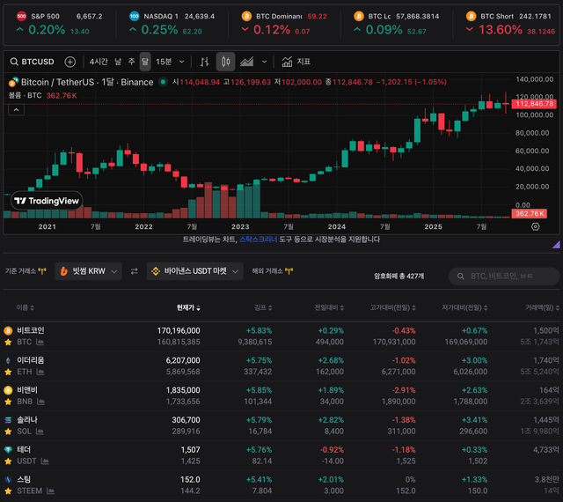The height and width of the screenshot is (502, 563).
Task: Sort table by 김프 column
Action: 263,307
